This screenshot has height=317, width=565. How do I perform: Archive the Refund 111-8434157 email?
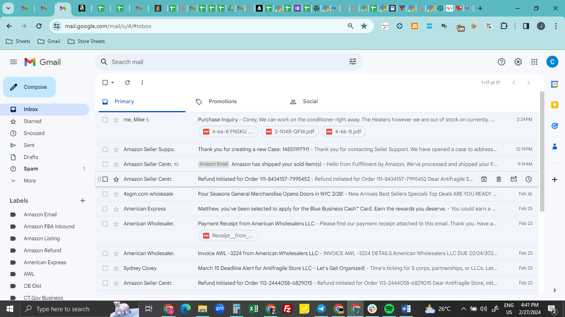pos(484,179)
